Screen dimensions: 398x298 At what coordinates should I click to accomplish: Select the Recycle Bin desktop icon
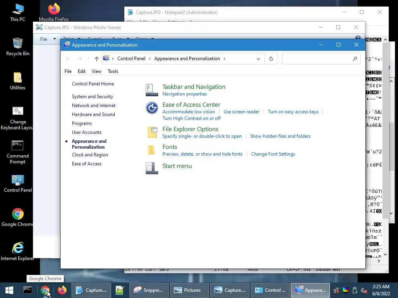tap(17, 47)
